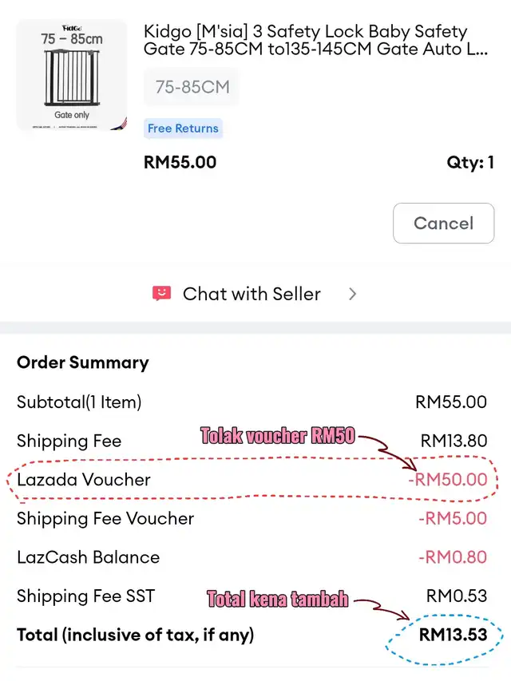Image resolution: width=511 pixels, height=681 pixels.
Task: Expand the Chat with Seller chevron arrow
Action: coord(353,294)
